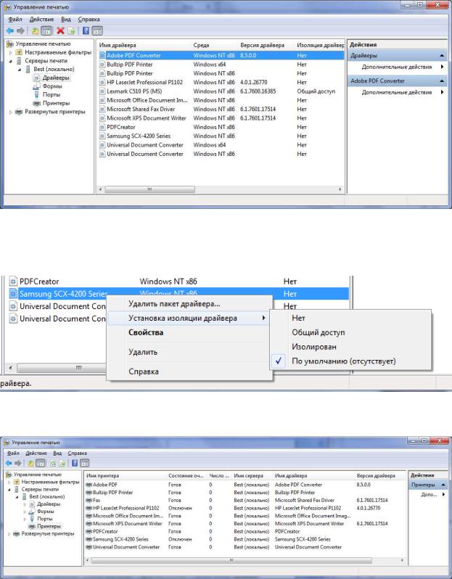The width and height of the screenshot is (452, 579).
Task: Toggle console tree button in drivers window toolbar
Action: coord(46,30)
